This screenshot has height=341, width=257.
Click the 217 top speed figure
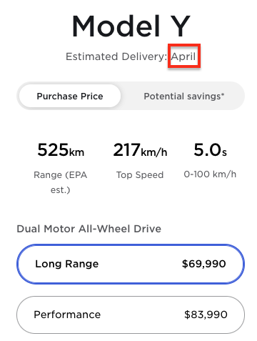(x=126, y=150)
